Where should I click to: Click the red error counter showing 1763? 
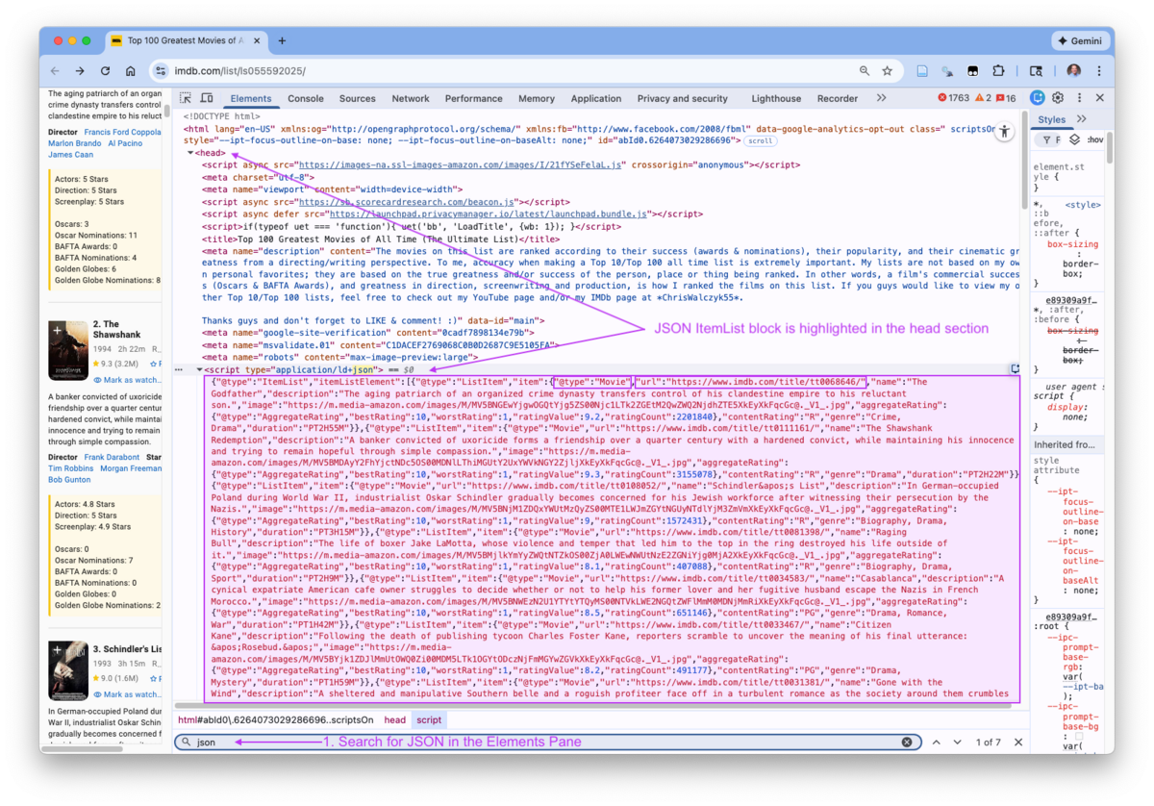[x=956, y=97]
